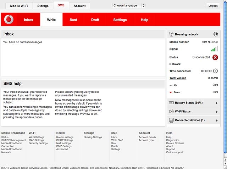Open Write SMS footer link
Screen dimensions: 227x169
pos(117,140)
